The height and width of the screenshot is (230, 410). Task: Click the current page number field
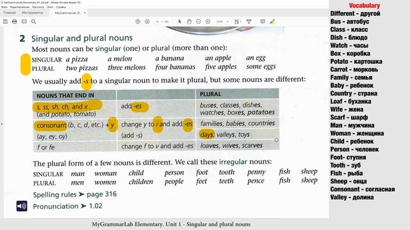click(157, 22)
